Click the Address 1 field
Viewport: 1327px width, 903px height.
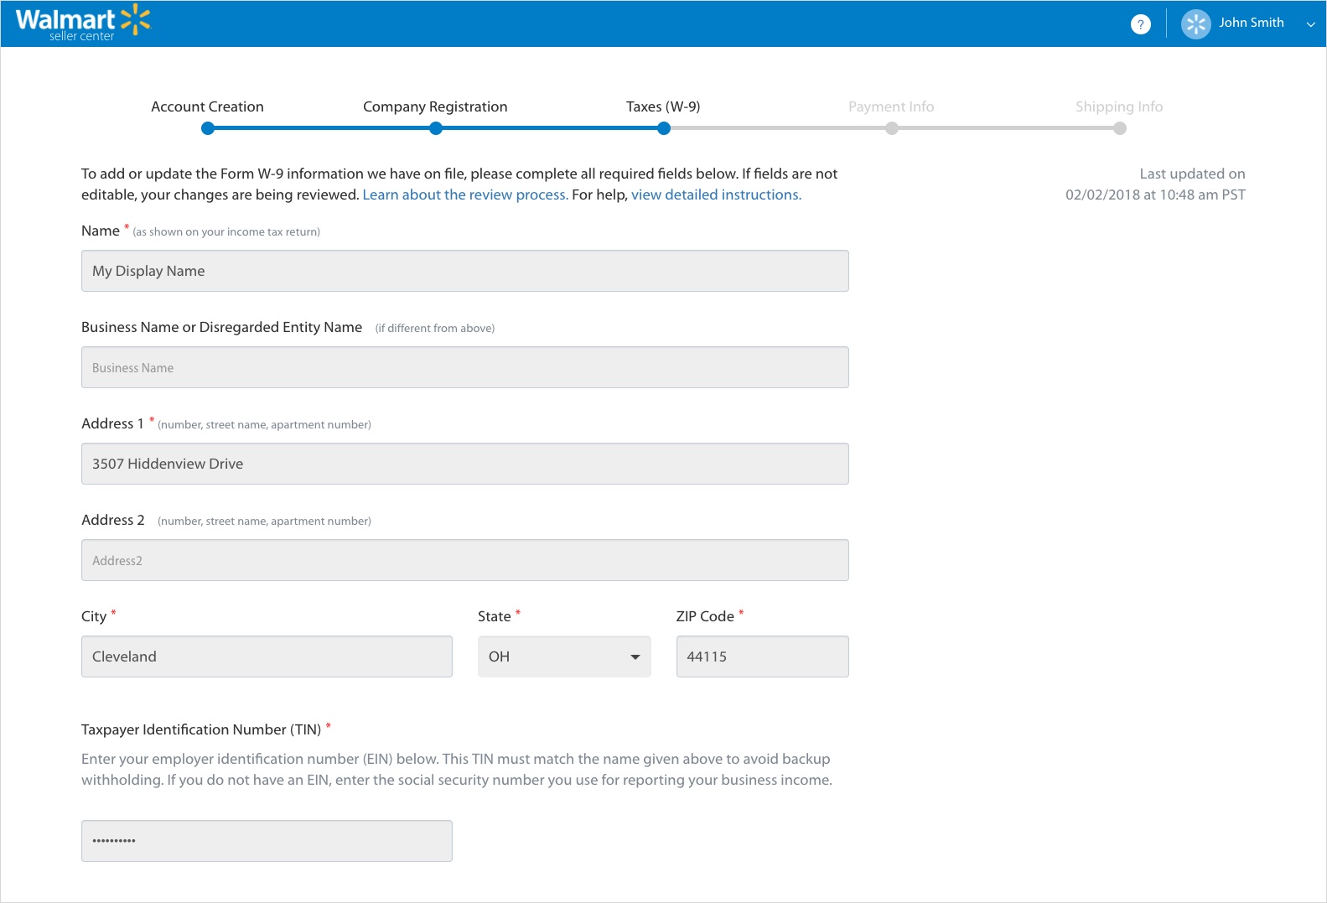click(464, 464)
